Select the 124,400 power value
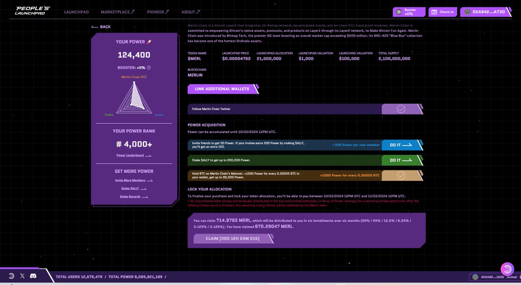 (134, 55)
